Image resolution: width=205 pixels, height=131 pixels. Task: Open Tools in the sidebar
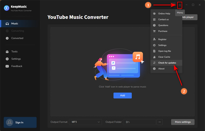click(20, 52)
